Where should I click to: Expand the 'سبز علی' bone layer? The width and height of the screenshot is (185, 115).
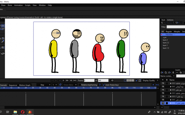[171, 100]
